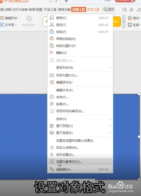Click the share arrow icon top right
The width and height of the screenshot is (141, 196).
click(139, 10)
